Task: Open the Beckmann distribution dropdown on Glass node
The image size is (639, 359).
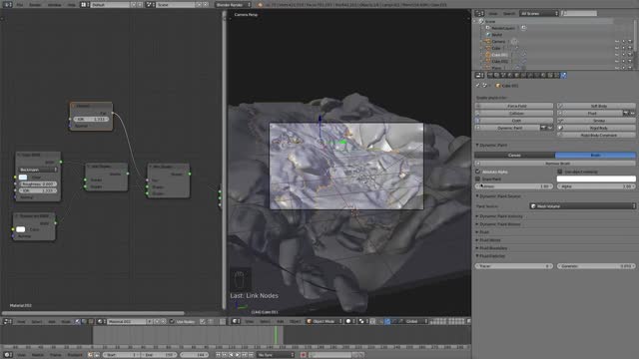Action: (38, 170)
